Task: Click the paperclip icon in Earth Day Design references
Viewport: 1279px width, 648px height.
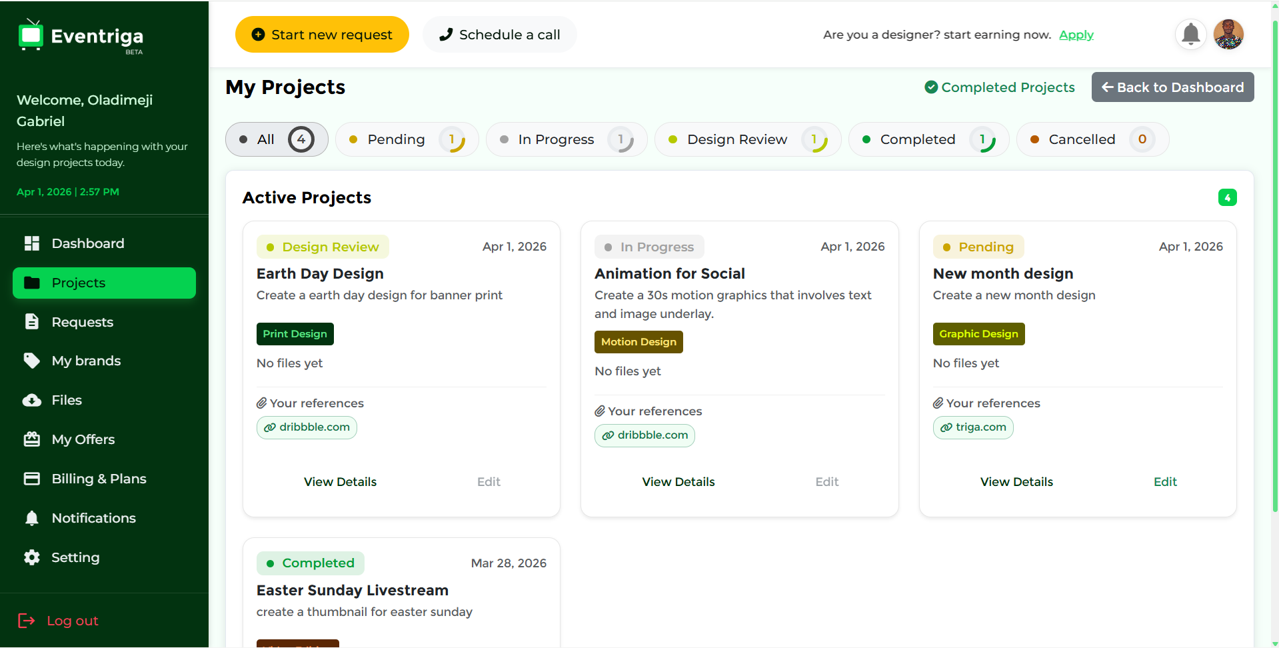Action: click(262, 403)
